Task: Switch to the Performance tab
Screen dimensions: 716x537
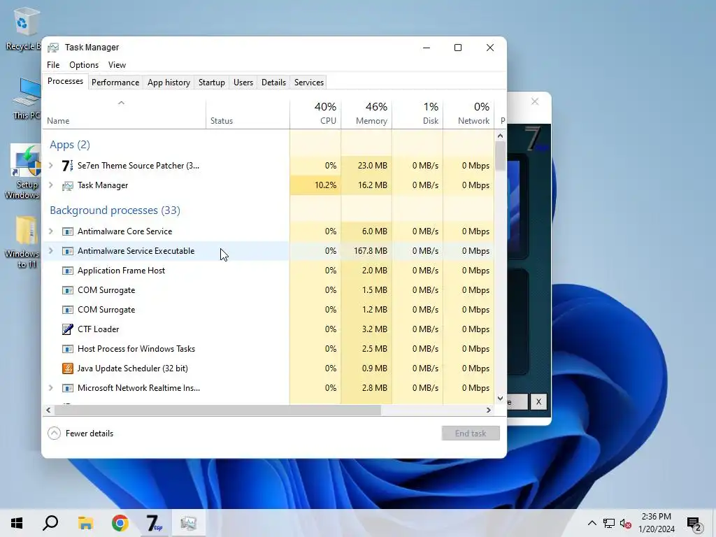Action: coord(115,83)
